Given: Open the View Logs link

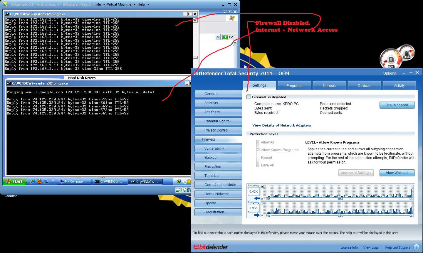Looking at the screenshot, I should coord(371,247).
